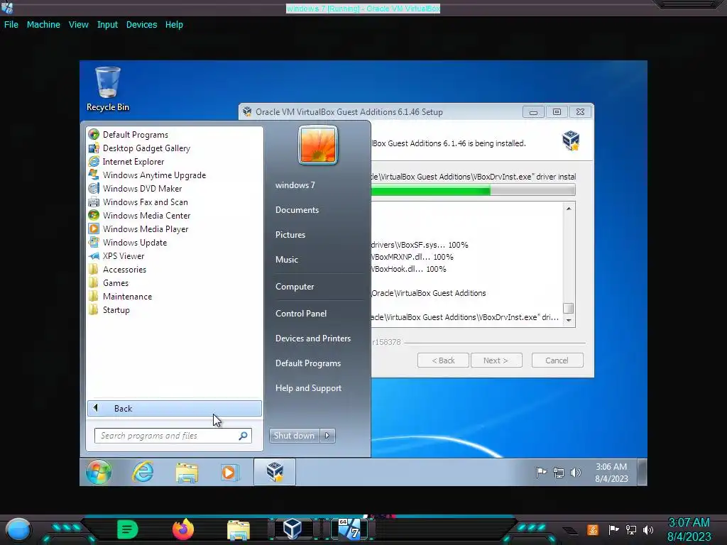Open Firefox on the host taskbar
The height and width of the screenshot is (545, 727).
point(183,529)
